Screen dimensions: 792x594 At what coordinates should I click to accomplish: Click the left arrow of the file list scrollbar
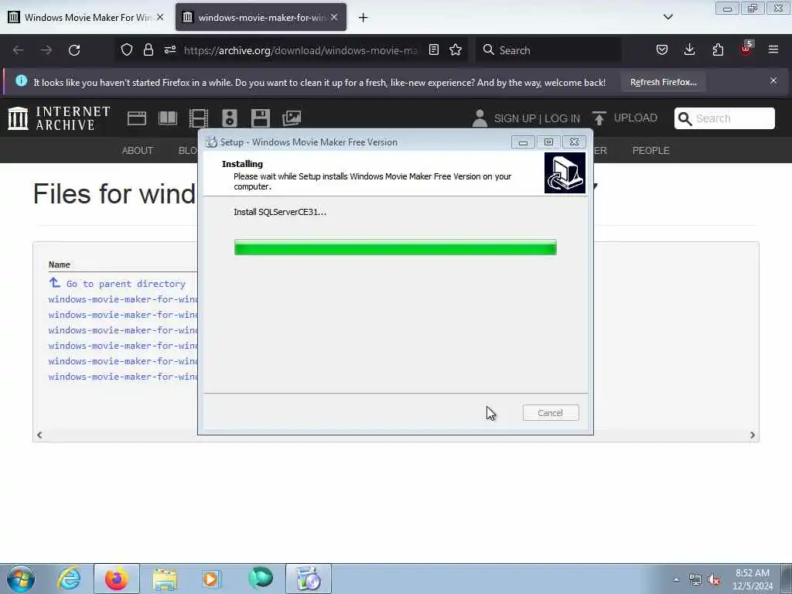(39, 435)
